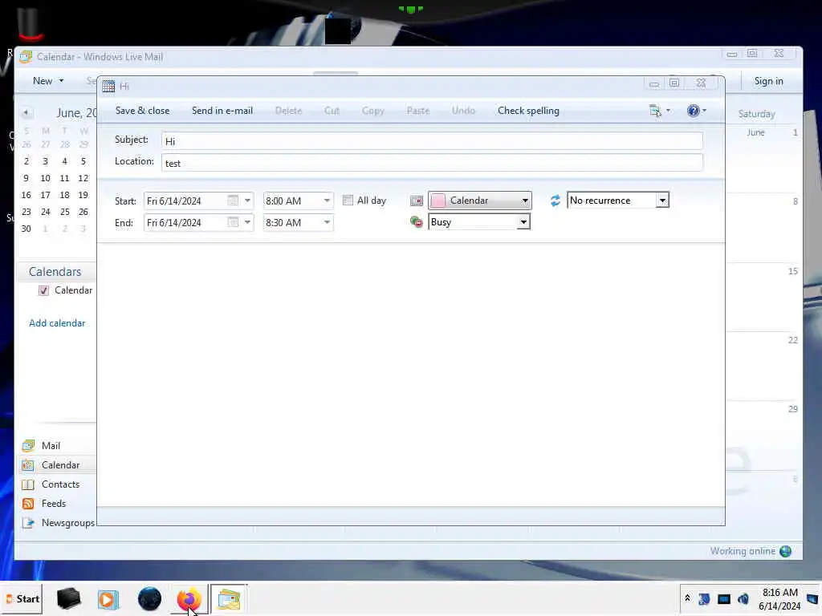Click Working online status indicator
This screenshot has height=616, width=822.
coord(751,551)
